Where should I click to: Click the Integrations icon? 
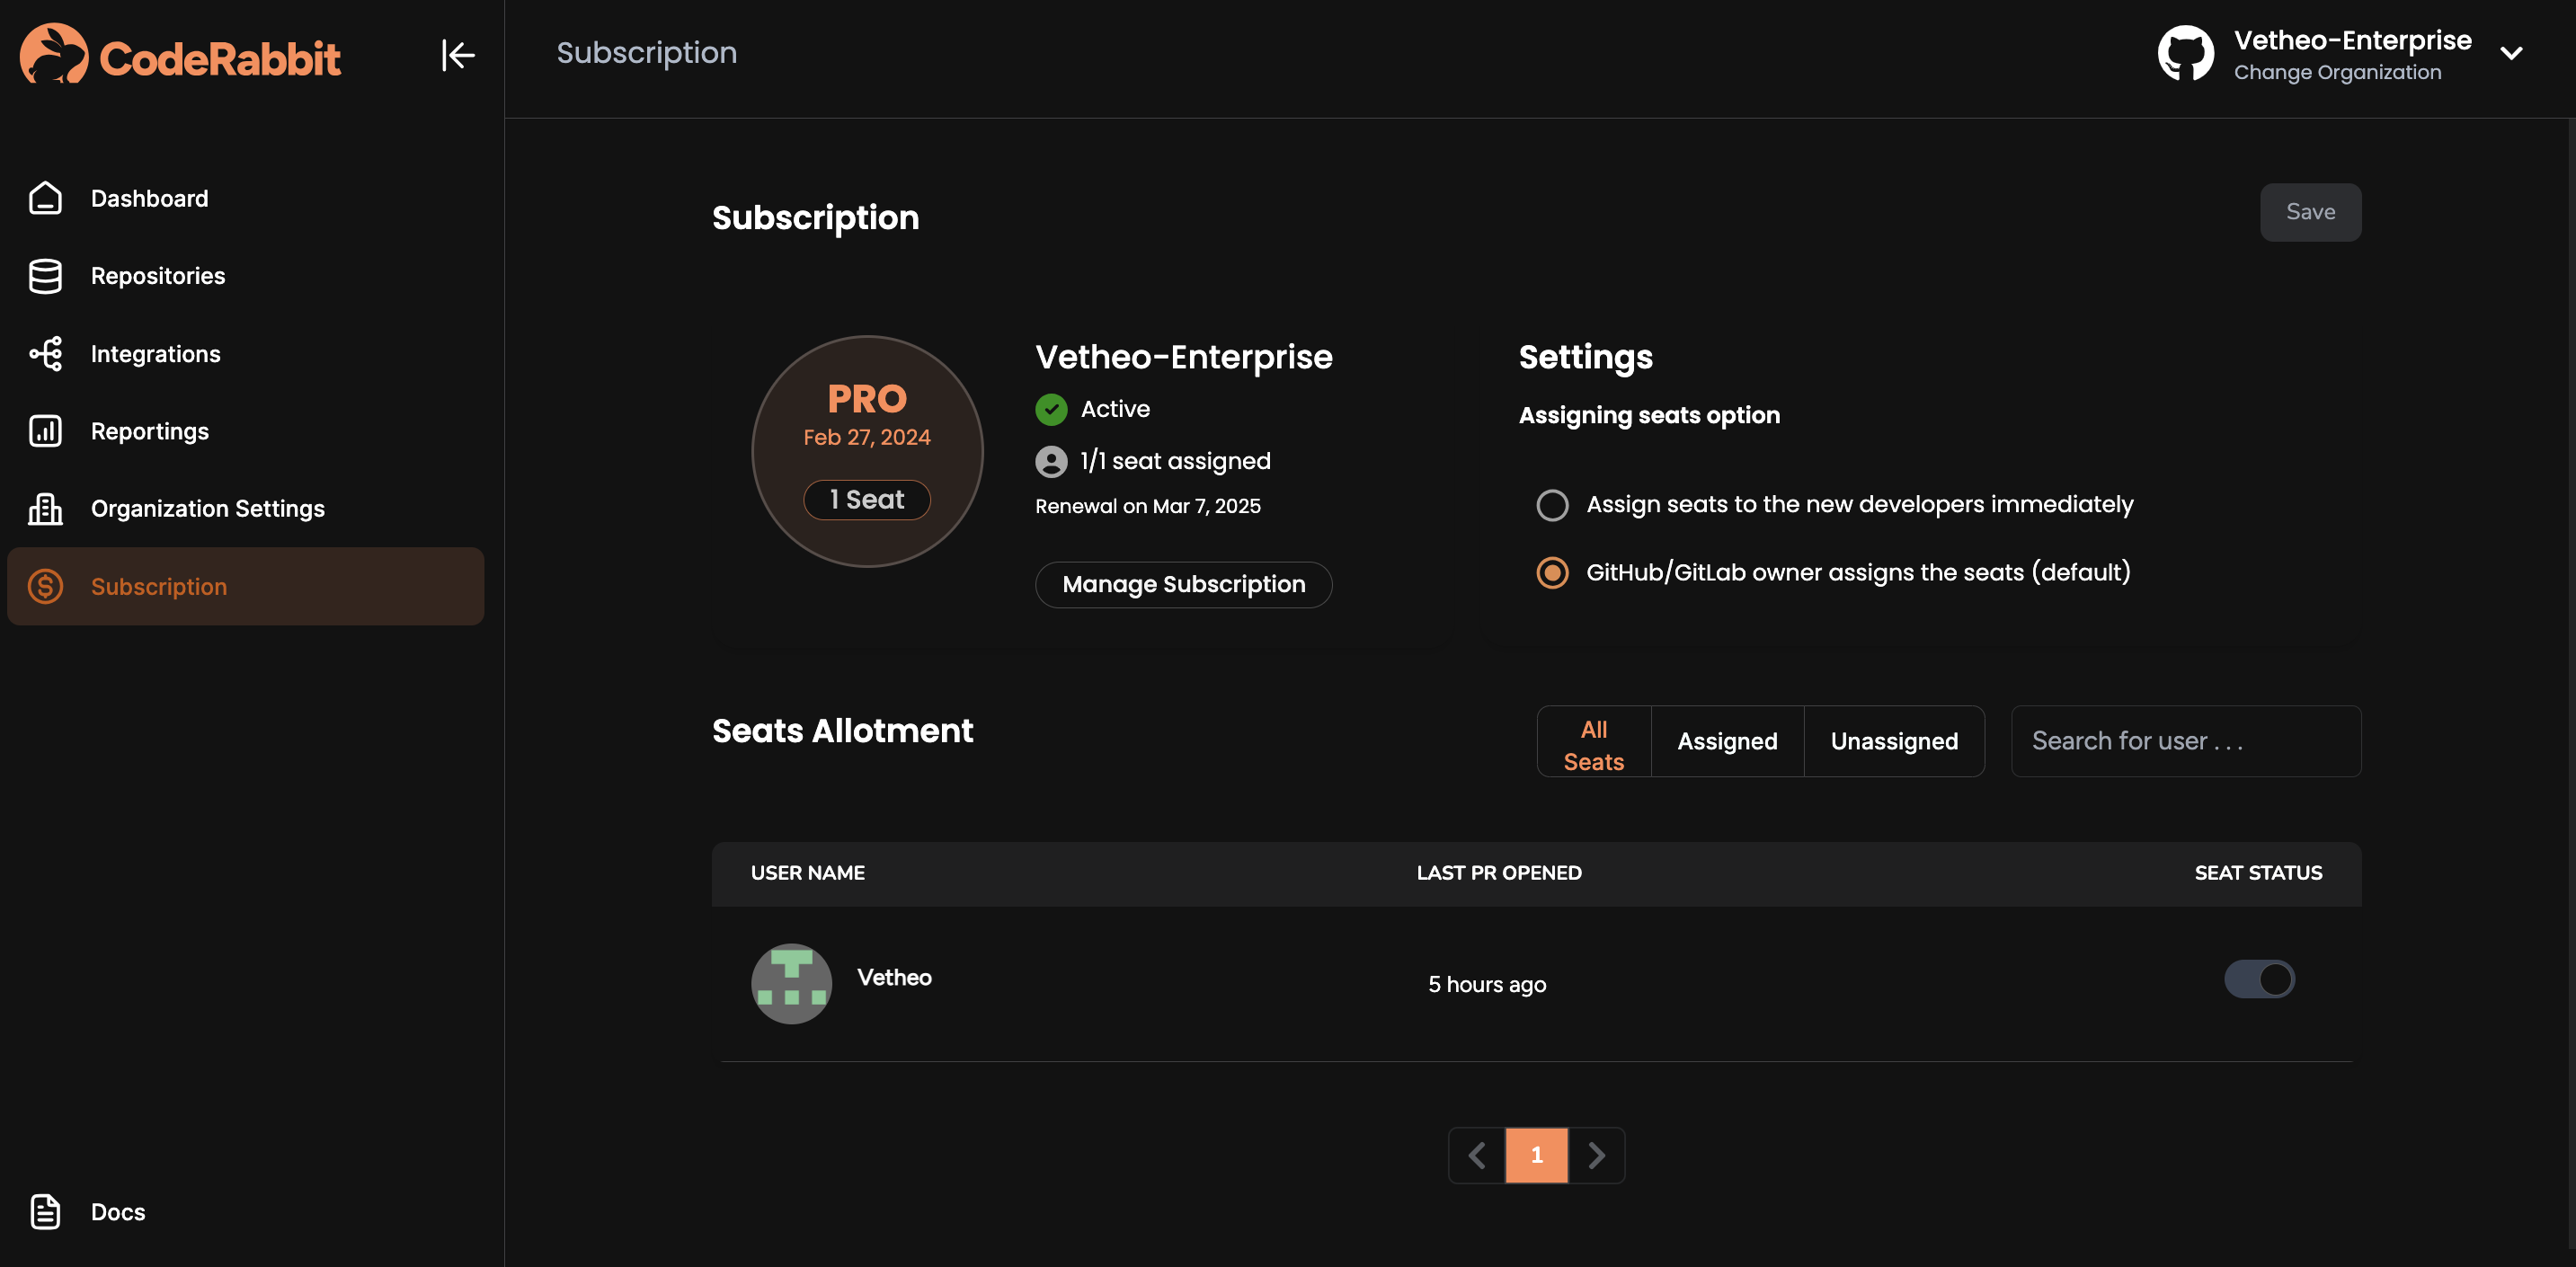point(44,353)
